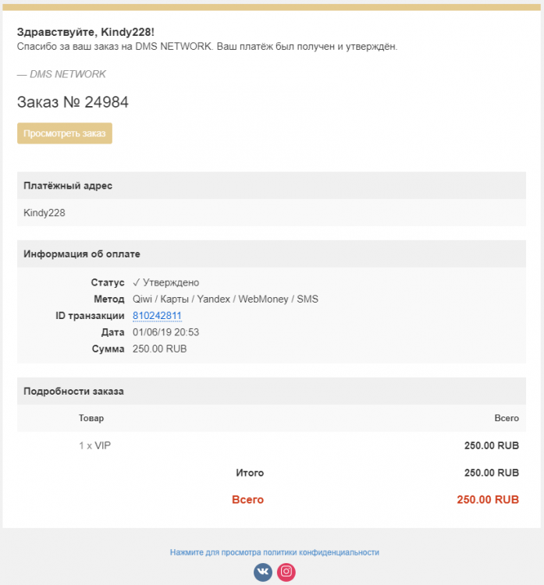The height and width of the screenshot is (585, 544).
Task: Click the checkmark beside Утверждено status
Action: (x=137, y=282)
